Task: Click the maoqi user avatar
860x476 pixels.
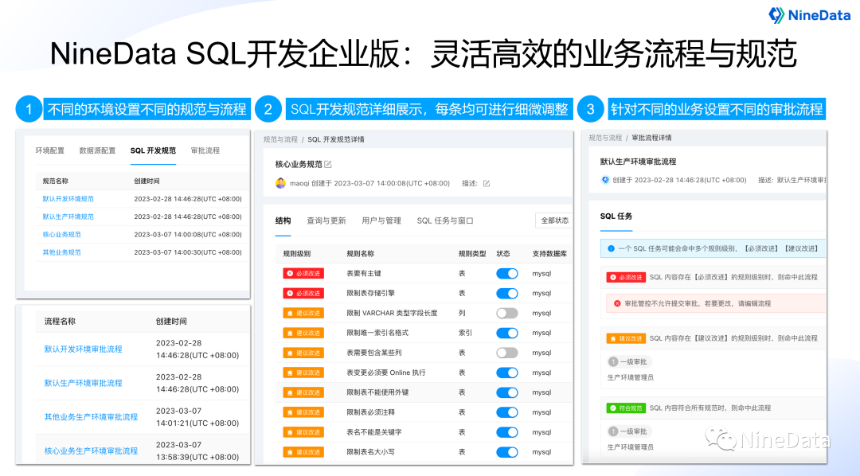Action: click(280, 183)
